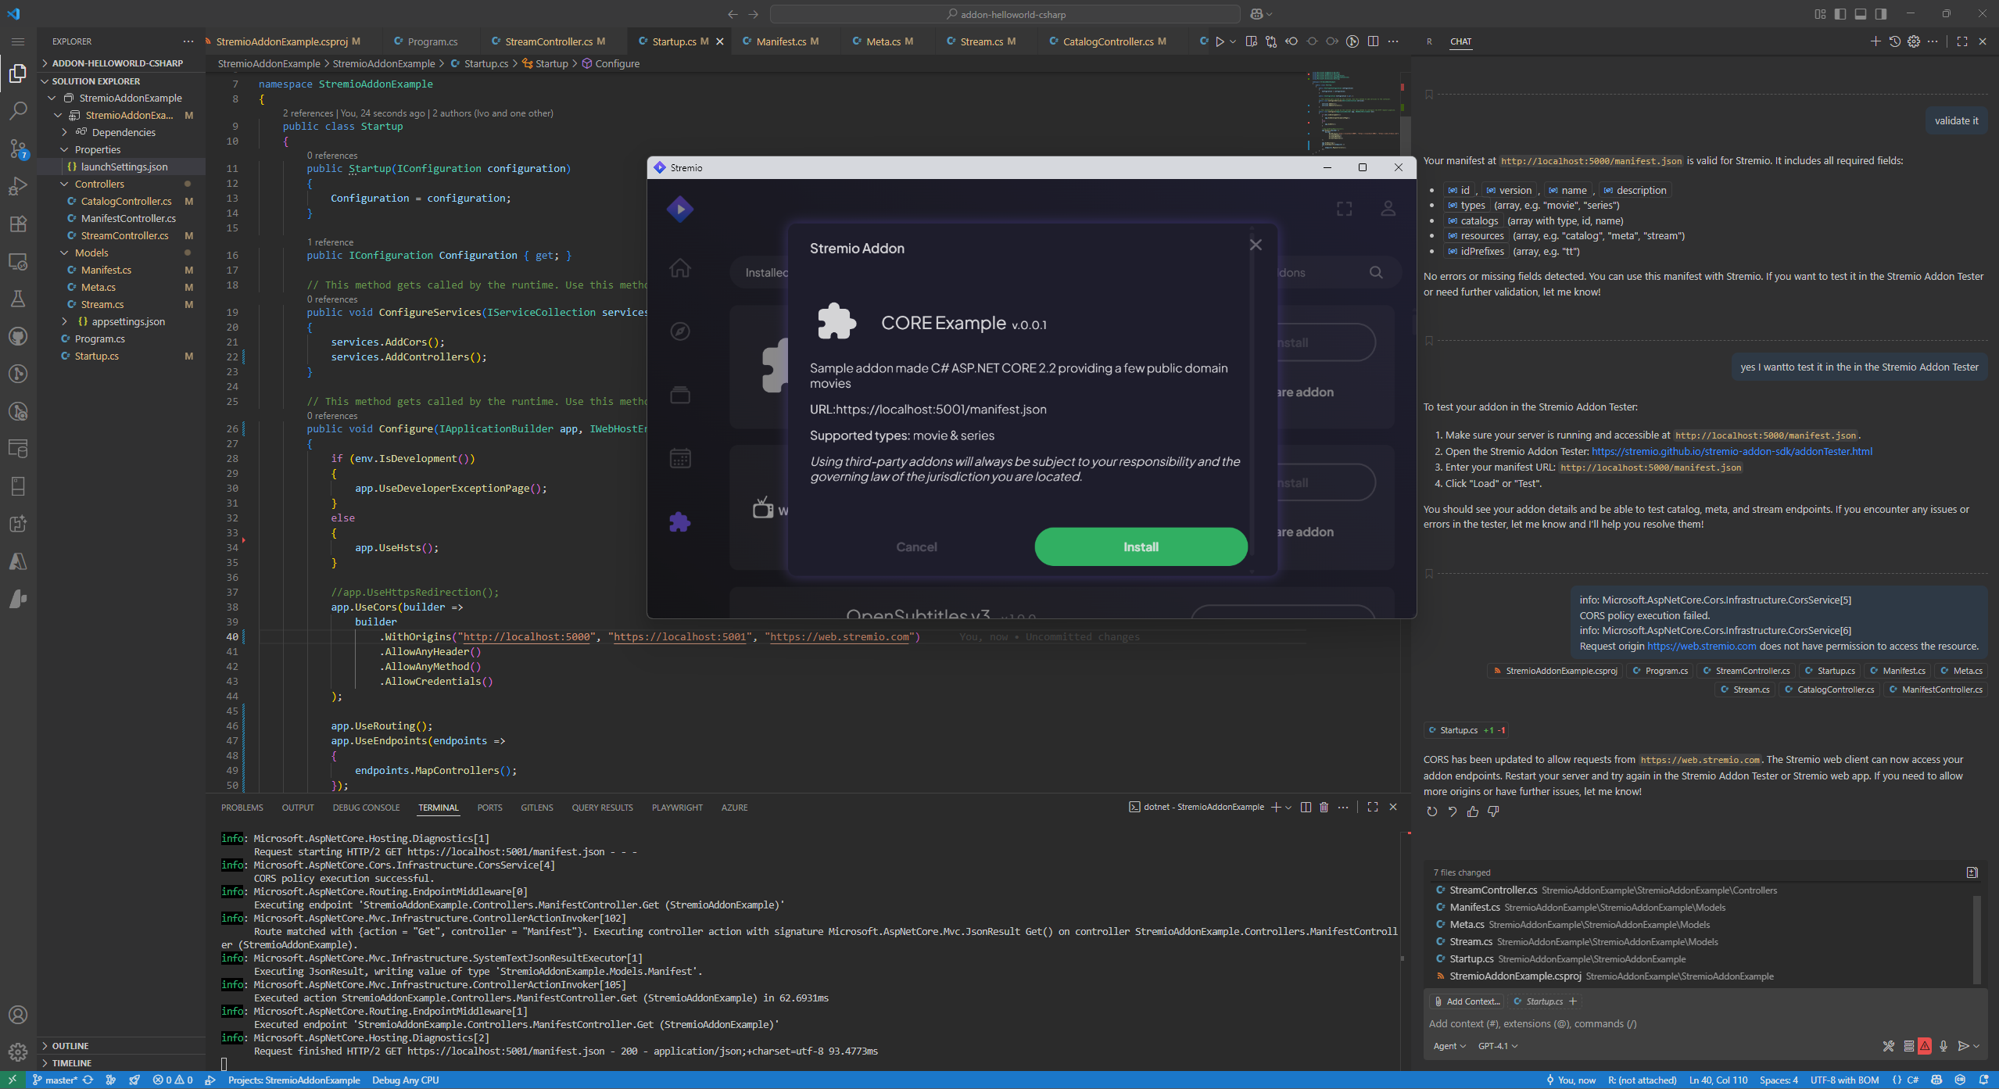Open the Testing flask view
The height and width of the screenshot is (1089, 1999).
point(18,299)
